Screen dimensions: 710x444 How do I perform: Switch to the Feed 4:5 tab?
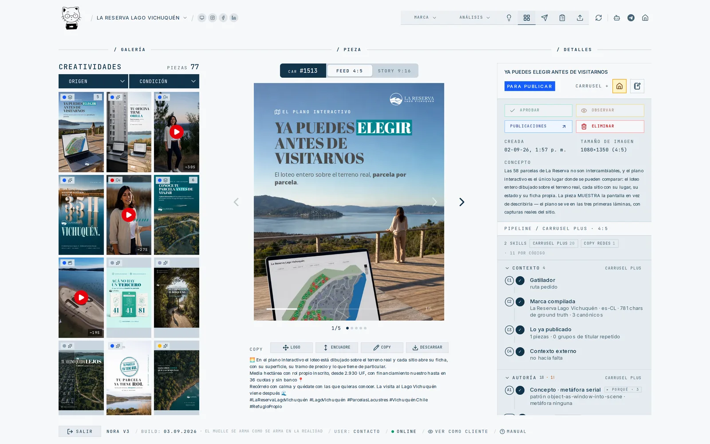coord(349,71)
